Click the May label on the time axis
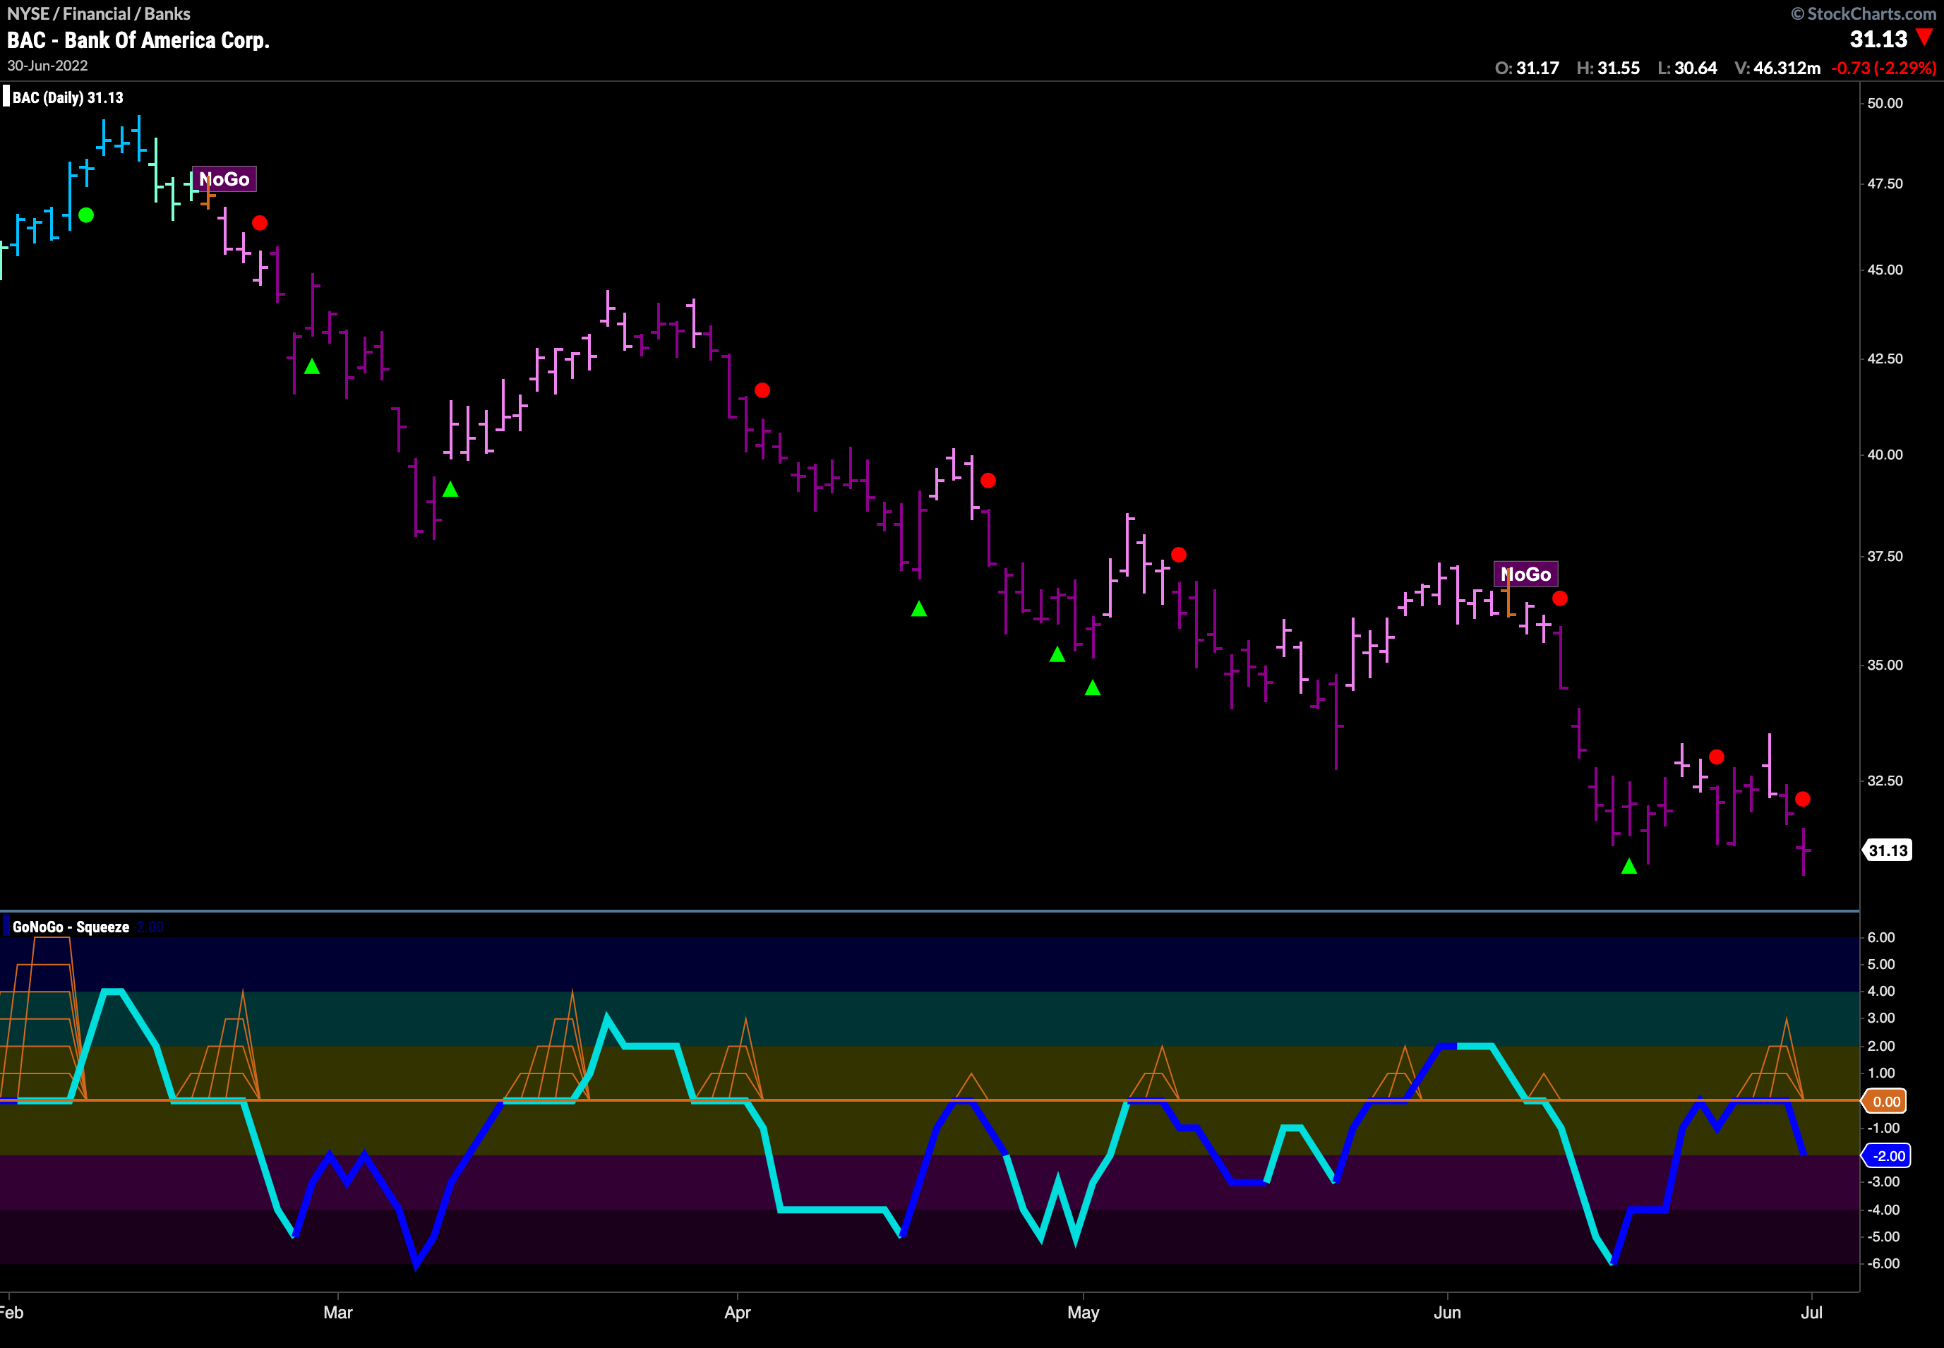The width and height of the screenshot is (1944, 1348). pyautogui.click(x=1083, y=1313)
